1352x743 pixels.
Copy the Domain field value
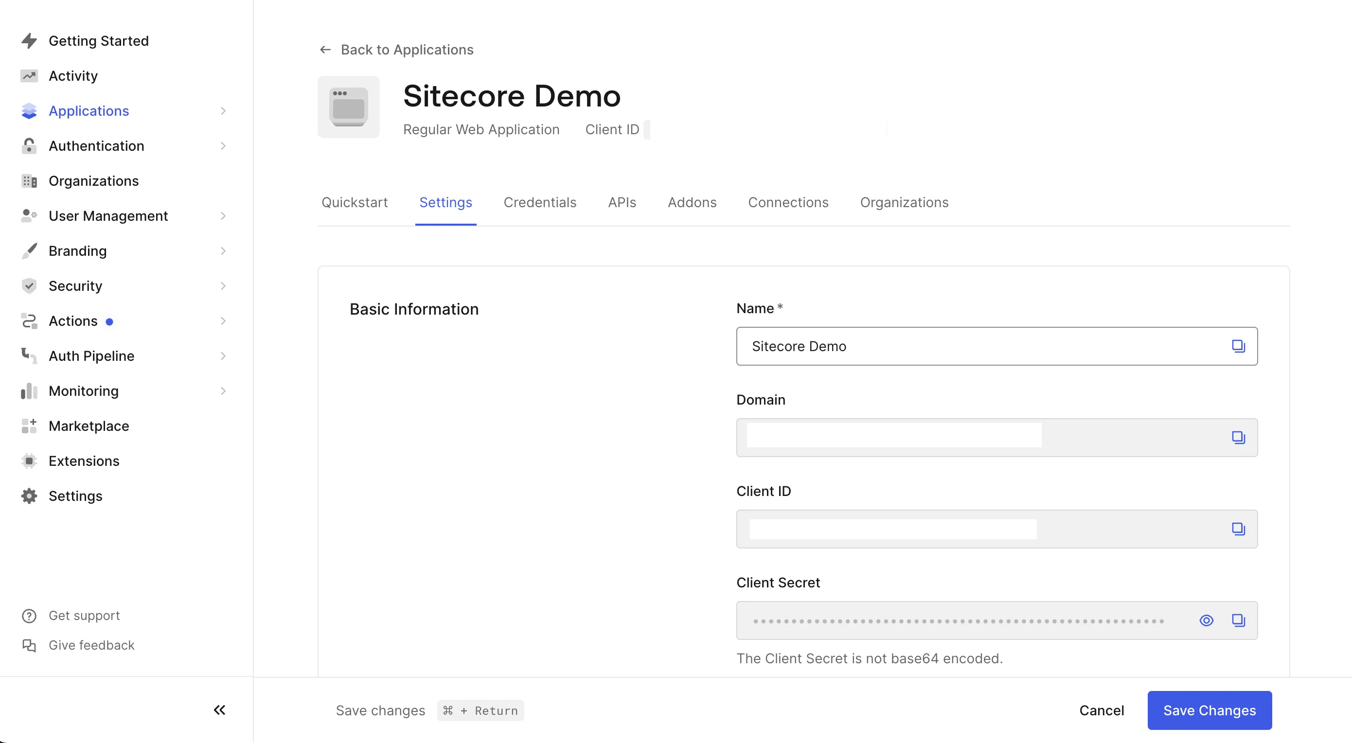1238,437
